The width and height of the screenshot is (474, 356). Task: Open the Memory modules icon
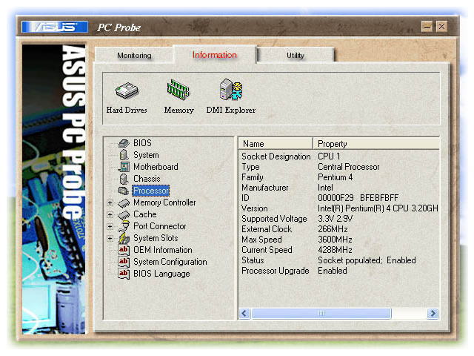(x=178, y=90)
